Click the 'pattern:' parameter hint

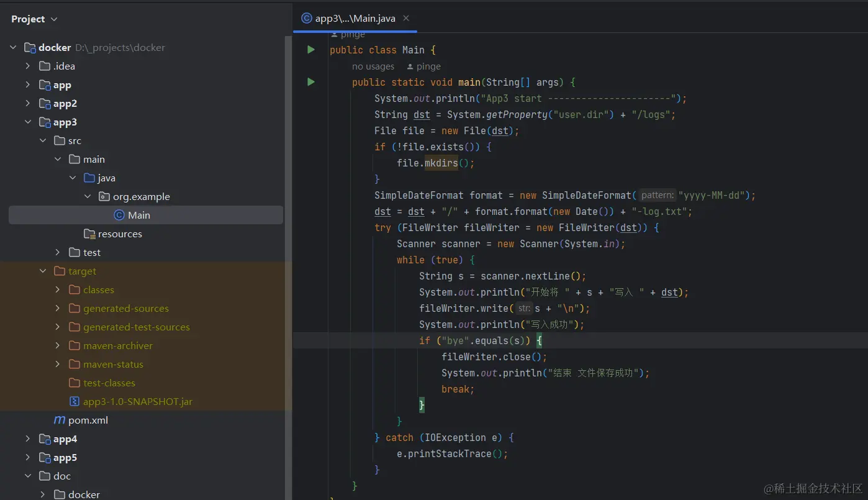[658, 195]
